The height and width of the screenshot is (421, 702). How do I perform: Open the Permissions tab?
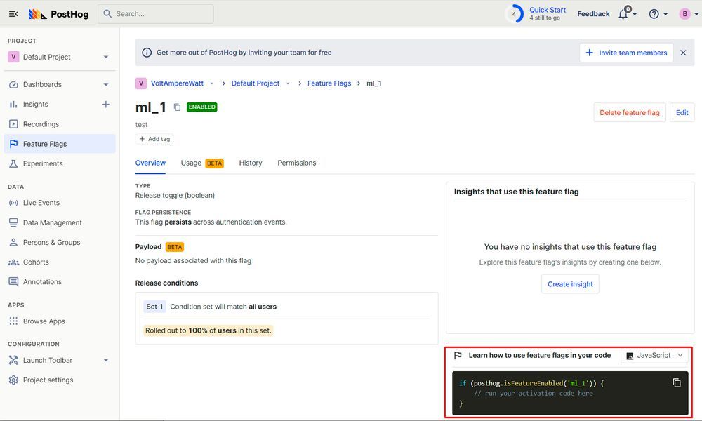[x=297, y=163]
